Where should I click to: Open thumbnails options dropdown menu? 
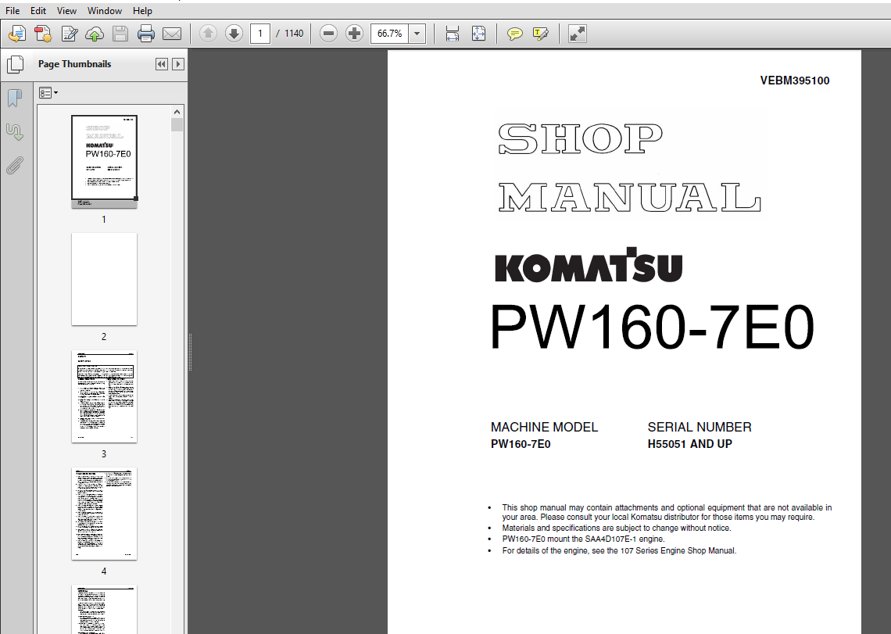pyautogui.click(x=48, y=93)
